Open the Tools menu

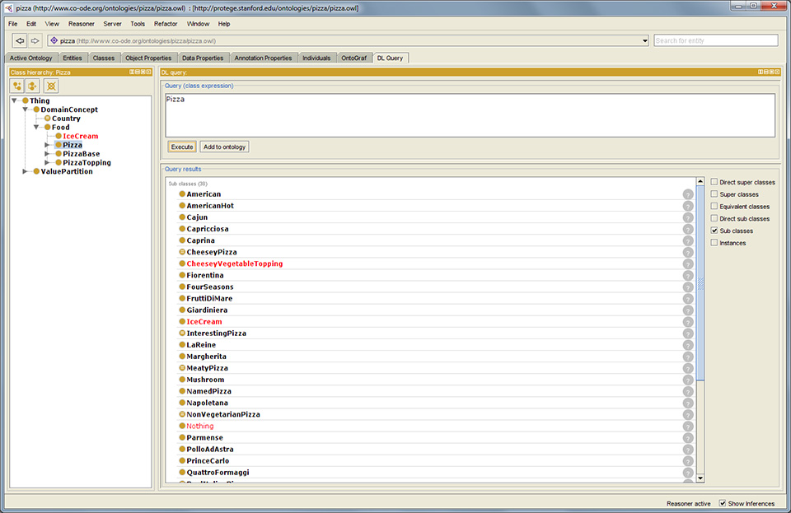coord(138,24)
